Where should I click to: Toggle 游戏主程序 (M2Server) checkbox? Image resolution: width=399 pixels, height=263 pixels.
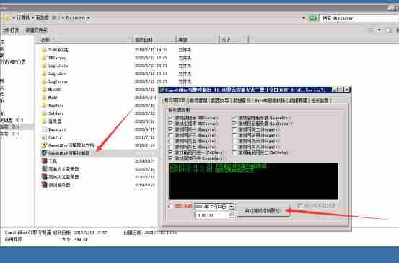170,124
